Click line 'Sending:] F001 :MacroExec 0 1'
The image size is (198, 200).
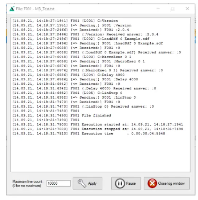pos(79,61)
